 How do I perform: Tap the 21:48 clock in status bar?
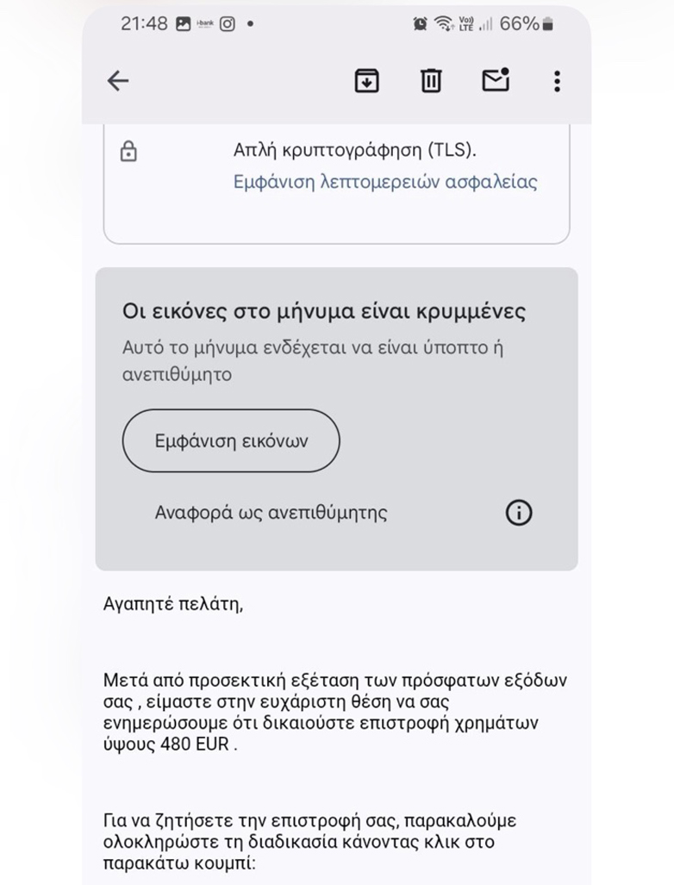pyautogui.click(x=144, y=24)
